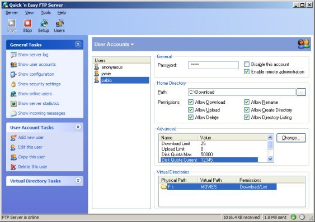Expand the Virtual Directory Tasks panel
The height and width of the screenshot is (222, 315).
(x=78, y=181)
